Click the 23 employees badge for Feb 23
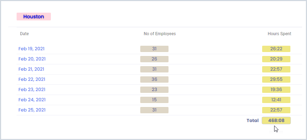Viewport: 307px width, 140px height. (x=154, y=90)
